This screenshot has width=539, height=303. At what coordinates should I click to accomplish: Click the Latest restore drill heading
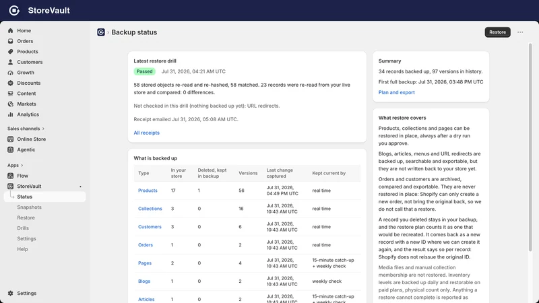click(155, 61)
